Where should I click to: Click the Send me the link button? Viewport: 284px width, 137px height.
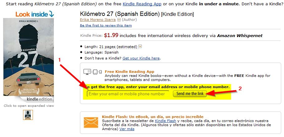coord(190,94)
